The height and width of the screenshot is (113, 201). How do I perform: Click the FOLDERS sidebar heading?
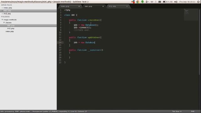(x=5, y=17)
